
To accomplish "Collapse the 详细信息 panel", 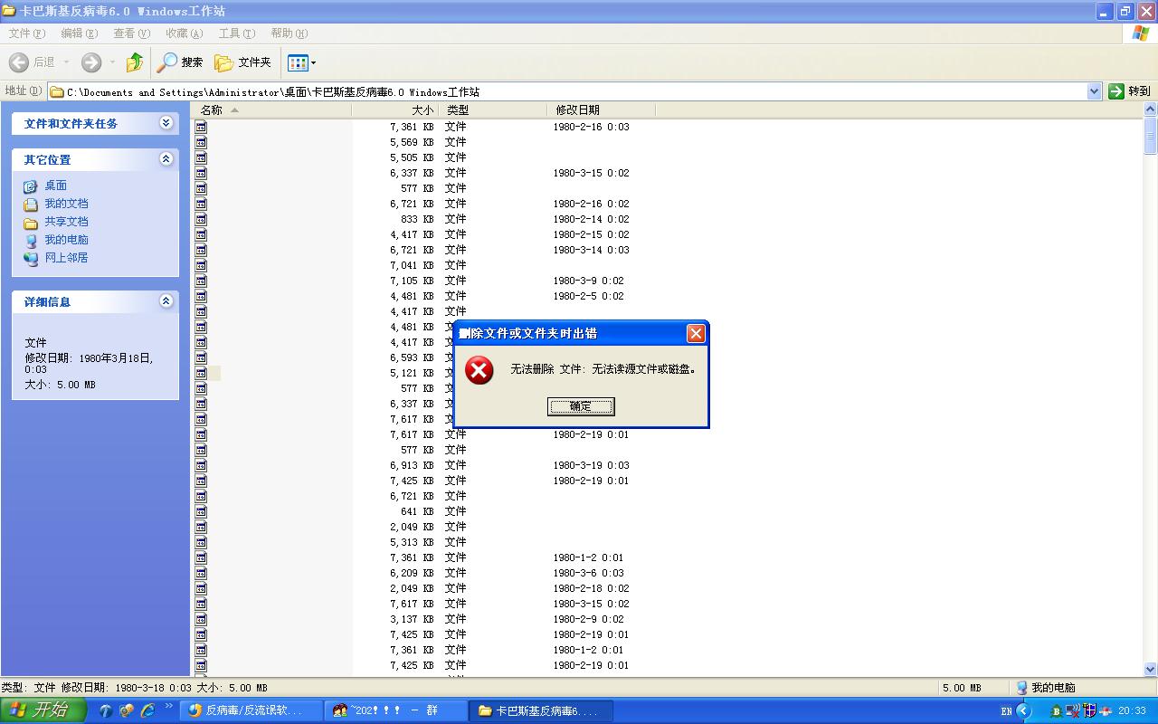I will (x=166, y=301).
